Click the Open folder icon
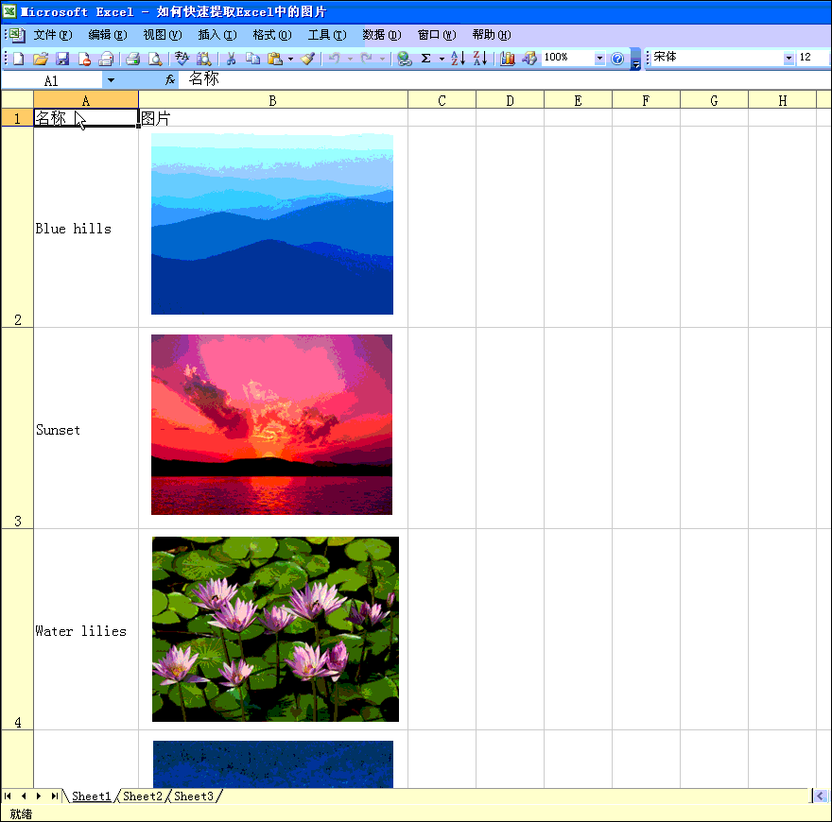 click(x=41, y=59)
